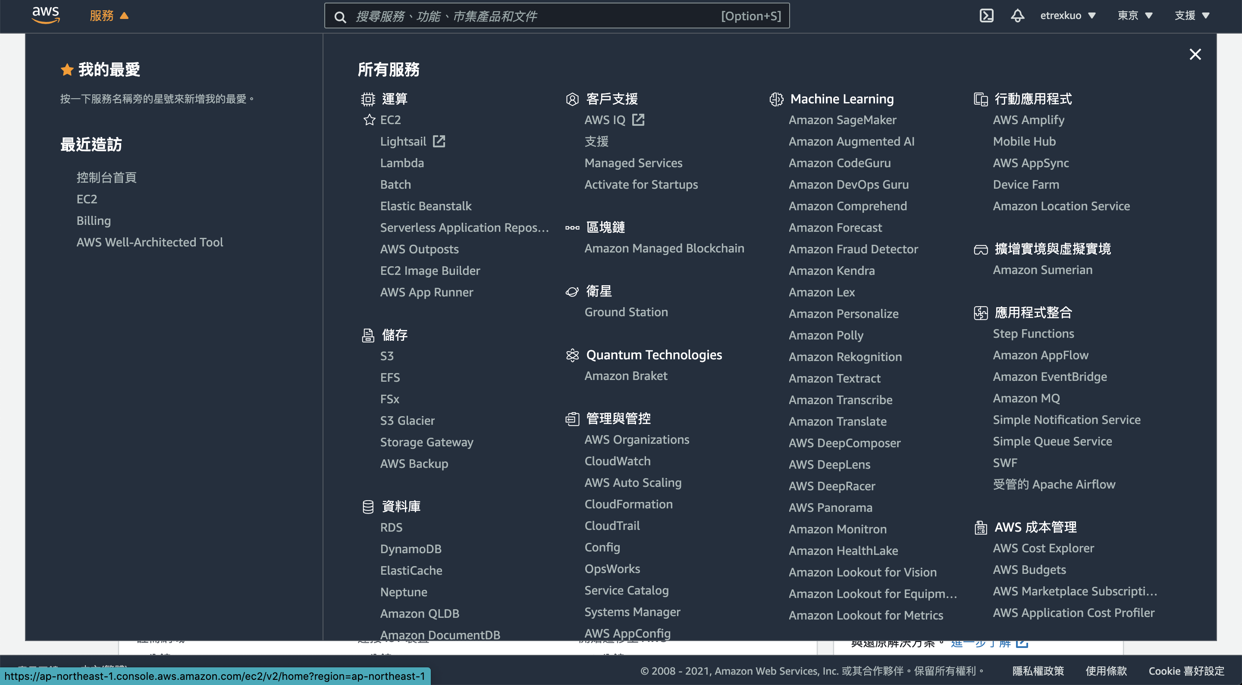Select Lambda service

(x=401, y=163)
